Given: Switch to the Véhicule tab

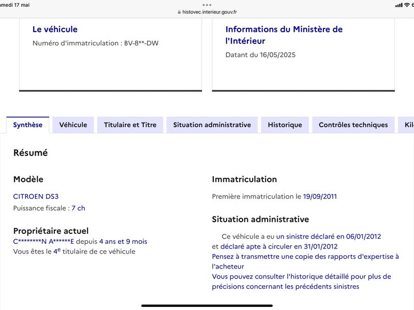Looking at the screenshot, I should pos(73,125).
